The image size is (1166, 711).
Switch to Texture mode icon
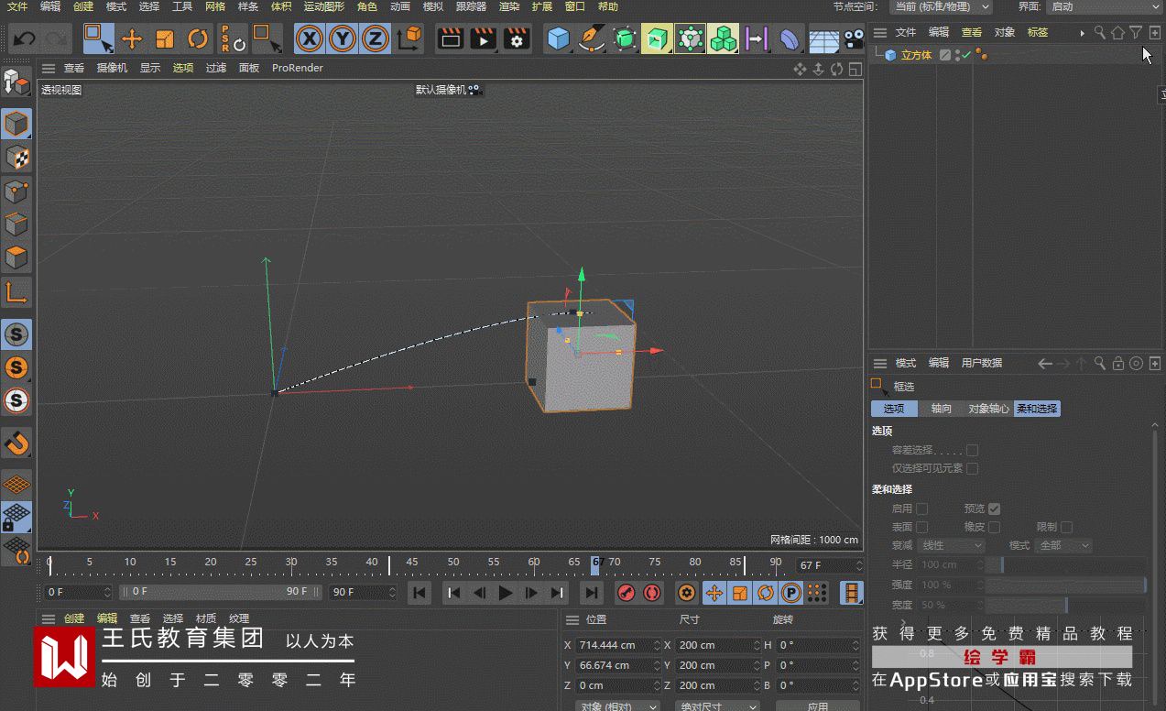[16, 157]
